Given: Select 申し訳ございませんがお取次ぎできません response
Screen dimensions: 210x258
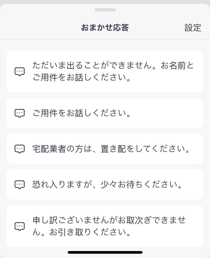Looking at the screenshot, I should (105, 226).
